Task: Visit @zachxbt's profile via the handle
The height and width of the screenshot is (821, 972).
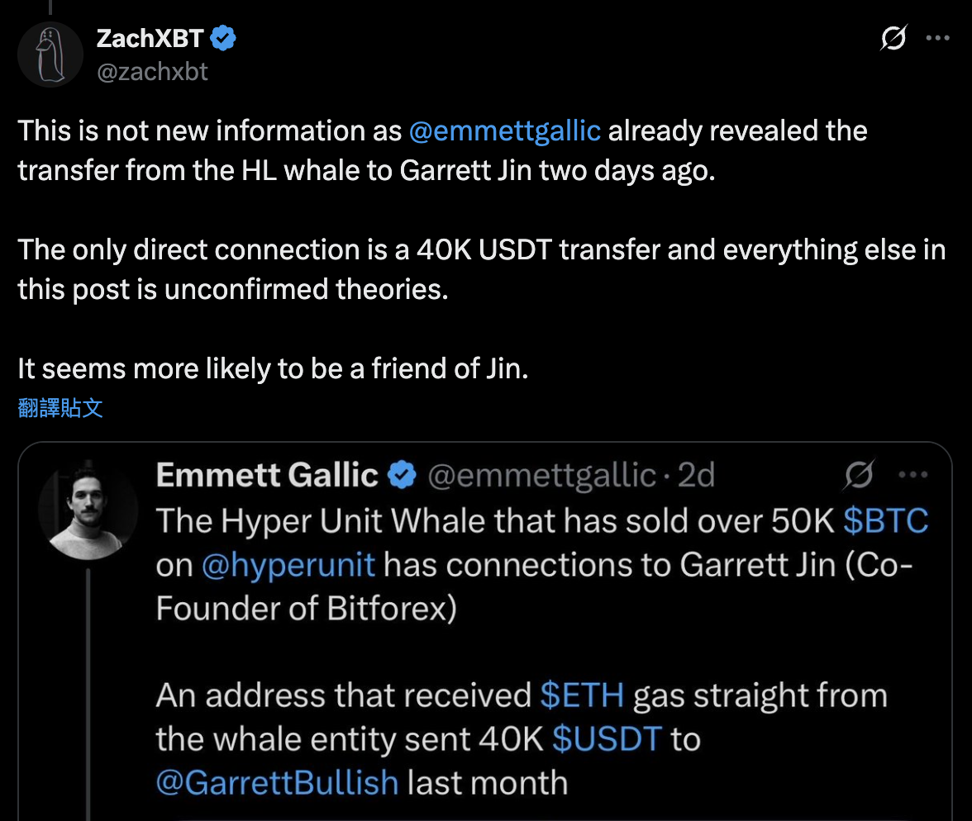Action: tap(152, 72)
